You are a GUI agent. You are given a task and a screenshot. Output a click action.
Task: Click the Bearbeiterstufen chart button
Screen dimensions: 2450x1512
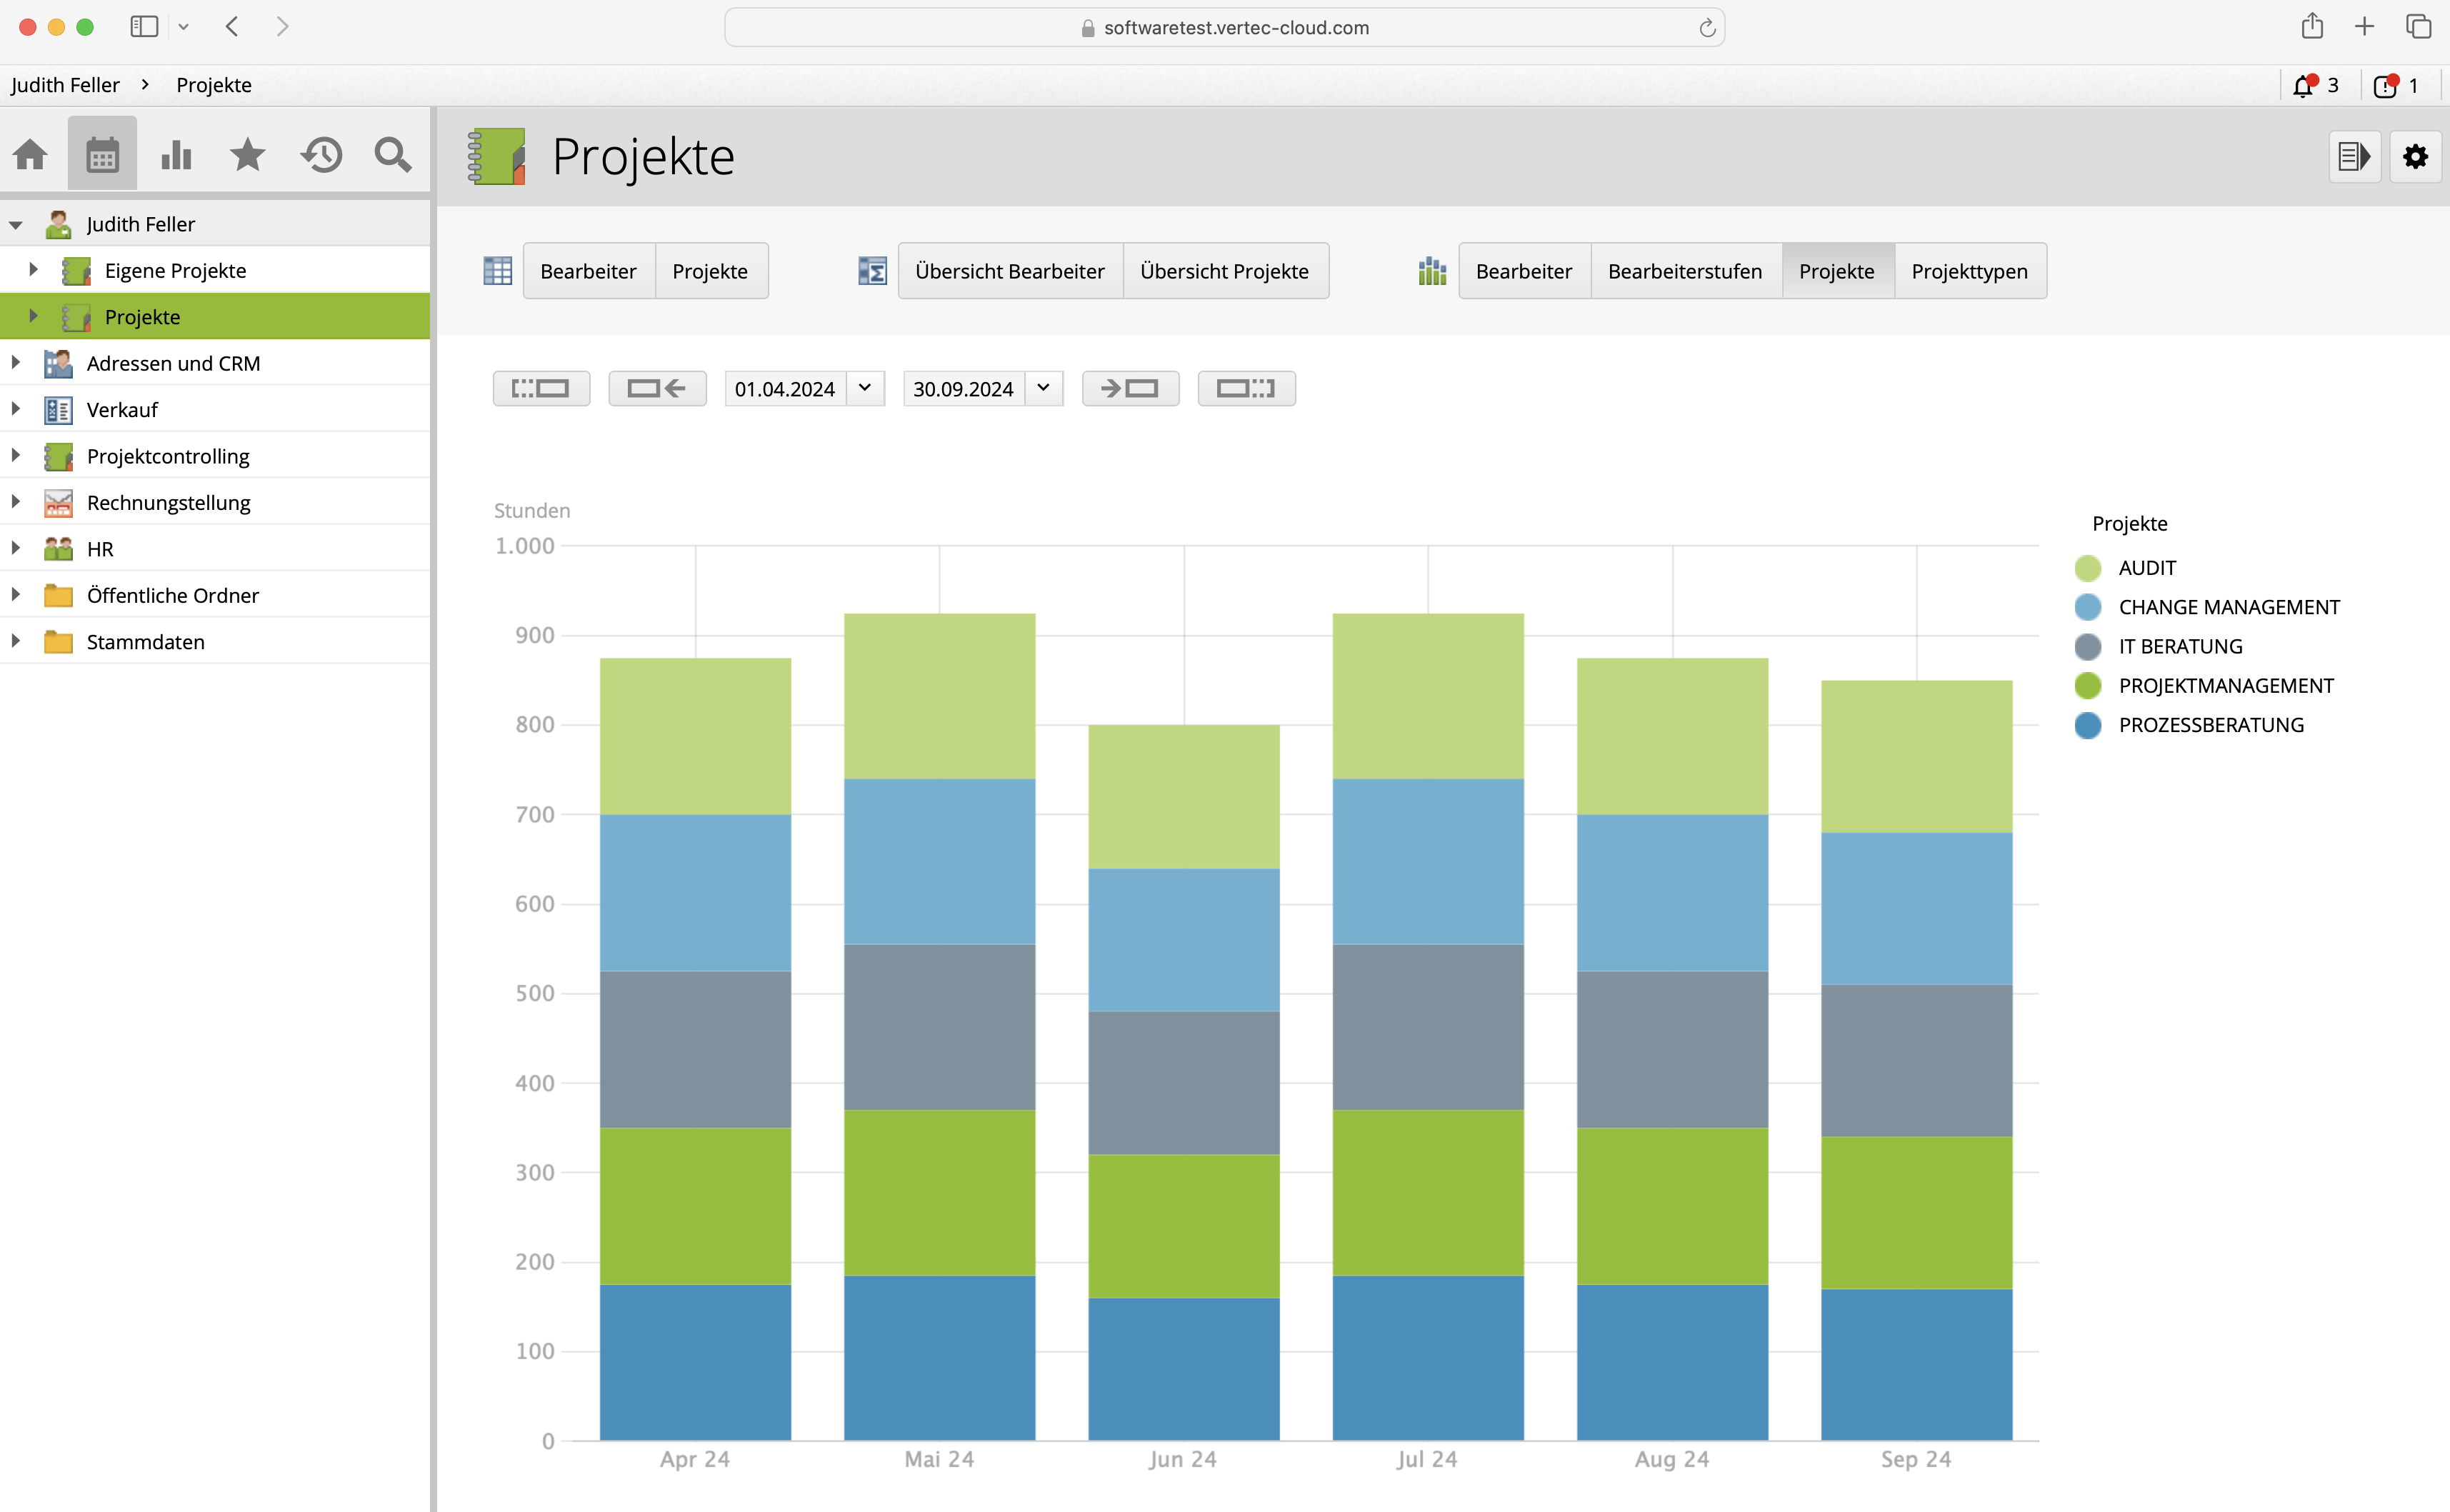[x=1684, y=271]
